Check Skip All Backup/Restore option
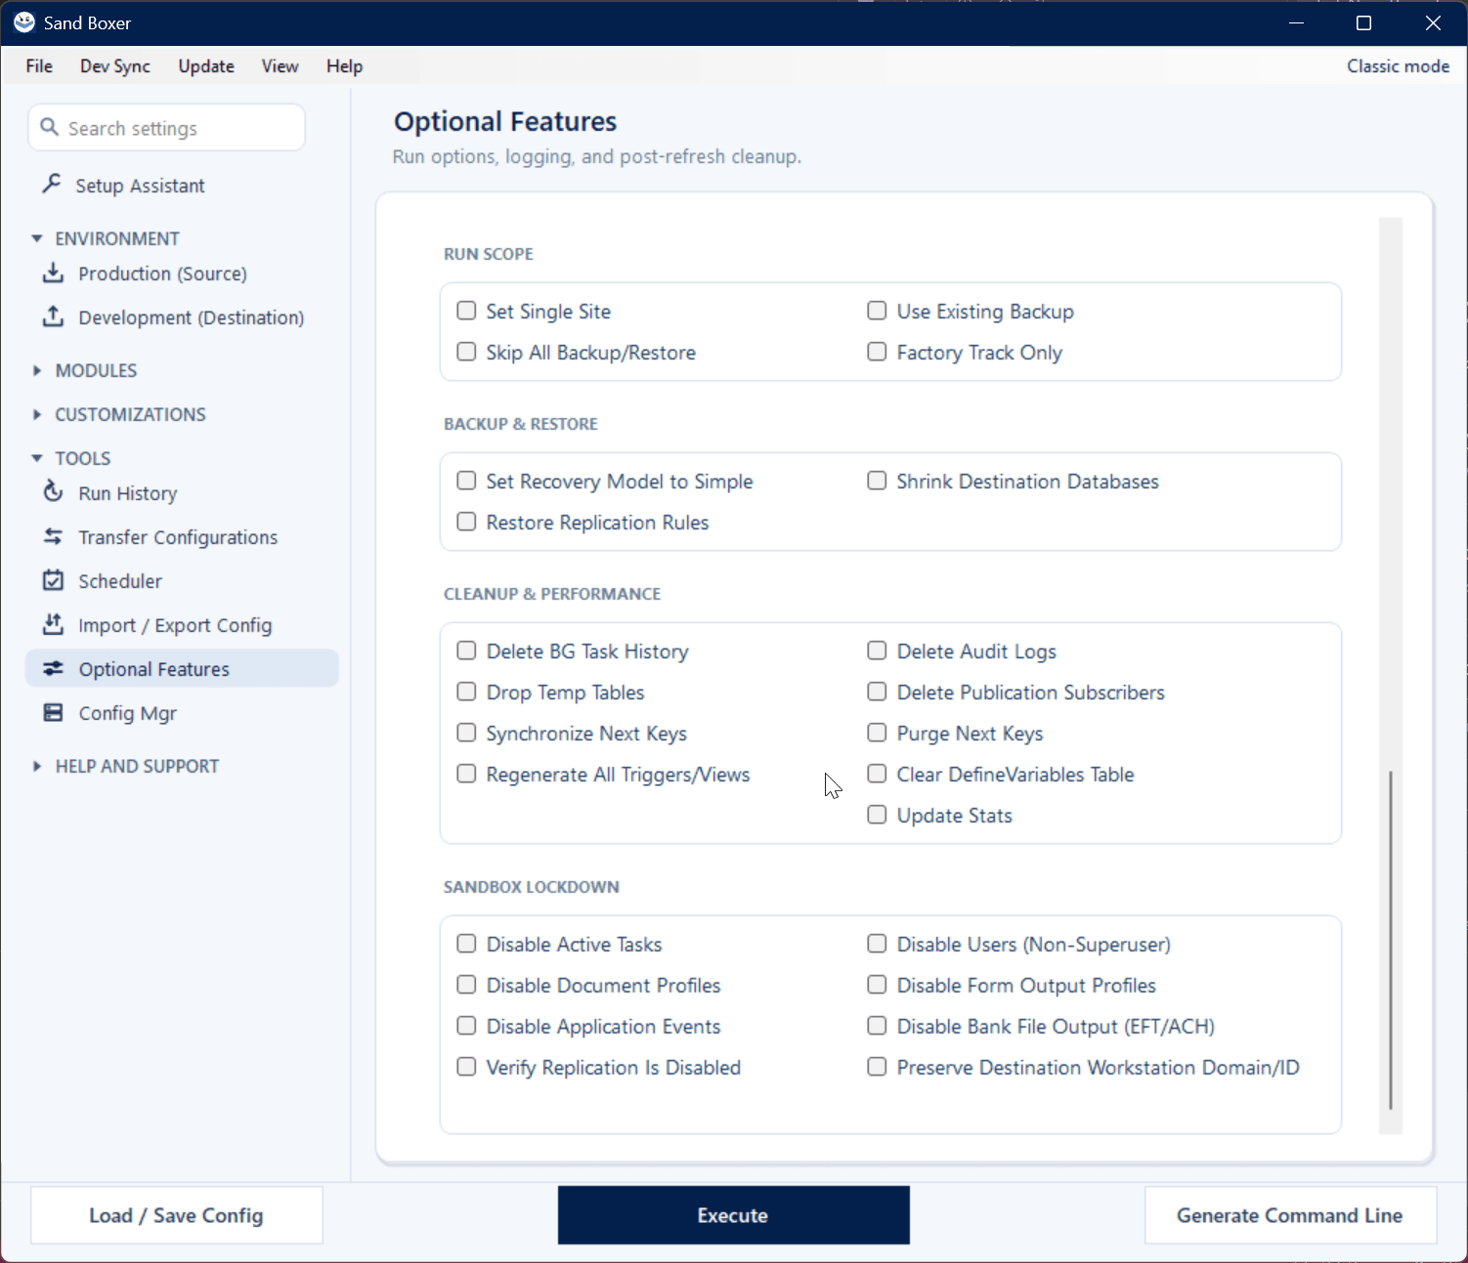 466,352
